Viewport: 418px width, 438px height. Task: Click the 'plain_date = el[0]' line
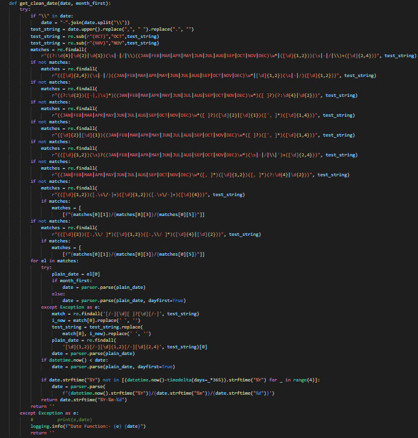click(76, 274)
